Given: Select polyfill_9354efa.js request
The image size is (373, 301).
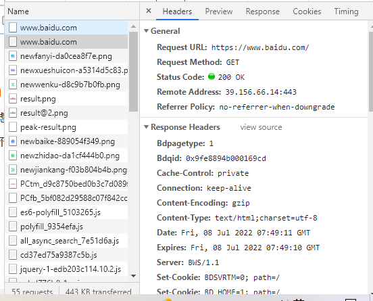Looking at the screenshot, I should 66,227.
